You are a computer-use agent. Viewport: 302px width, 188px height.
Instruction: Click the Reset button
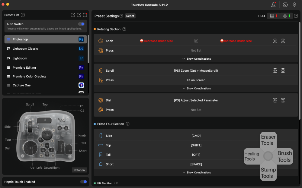130,16
